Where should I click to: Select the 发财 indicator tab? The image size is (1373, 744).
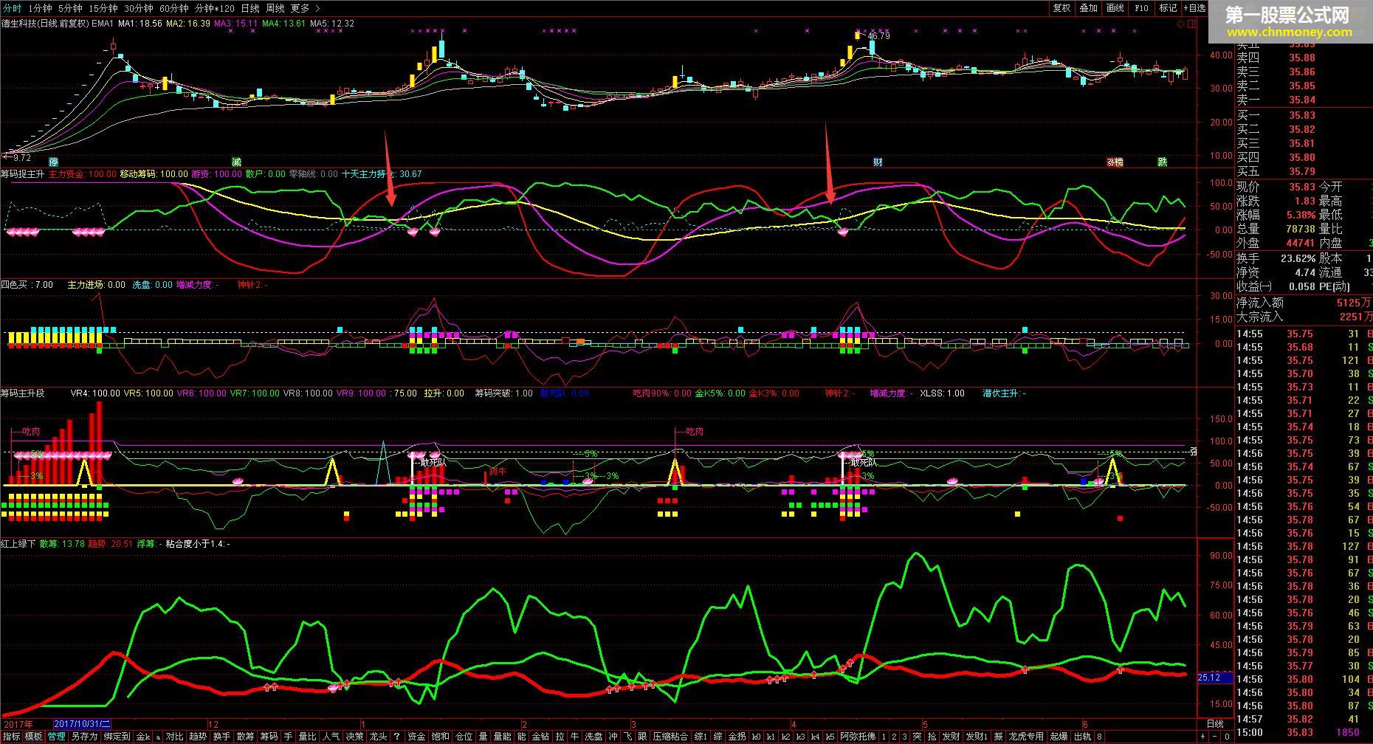click(951, 737)
